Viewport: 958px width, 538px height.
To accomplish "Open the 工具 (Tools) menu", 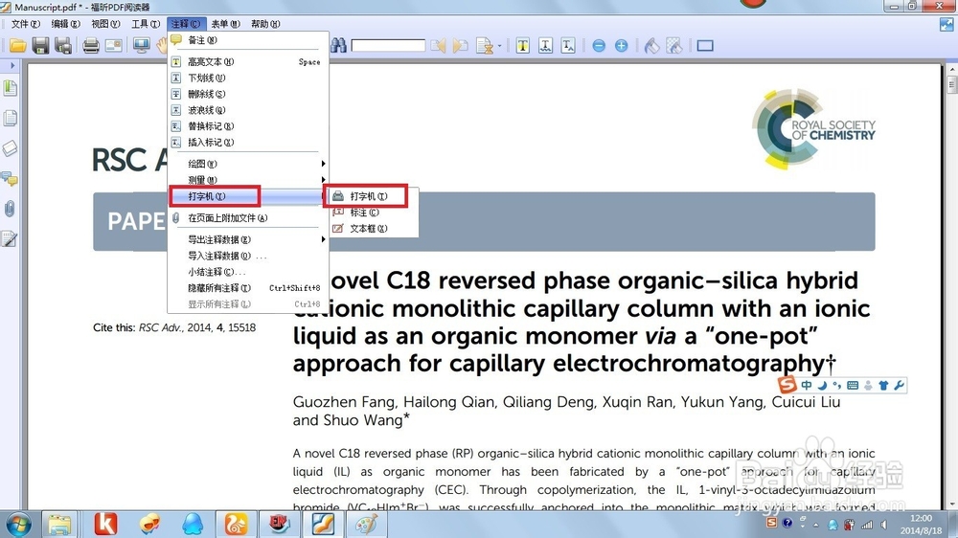I will click(x=146, y=24).
